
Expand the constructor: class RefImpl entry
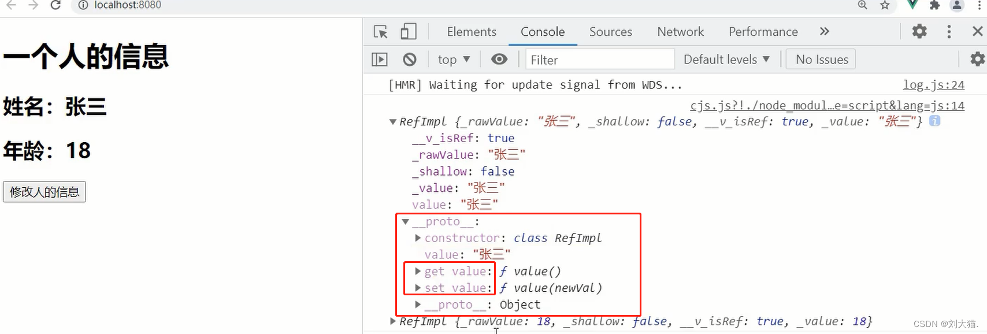[x=418, y=238]
